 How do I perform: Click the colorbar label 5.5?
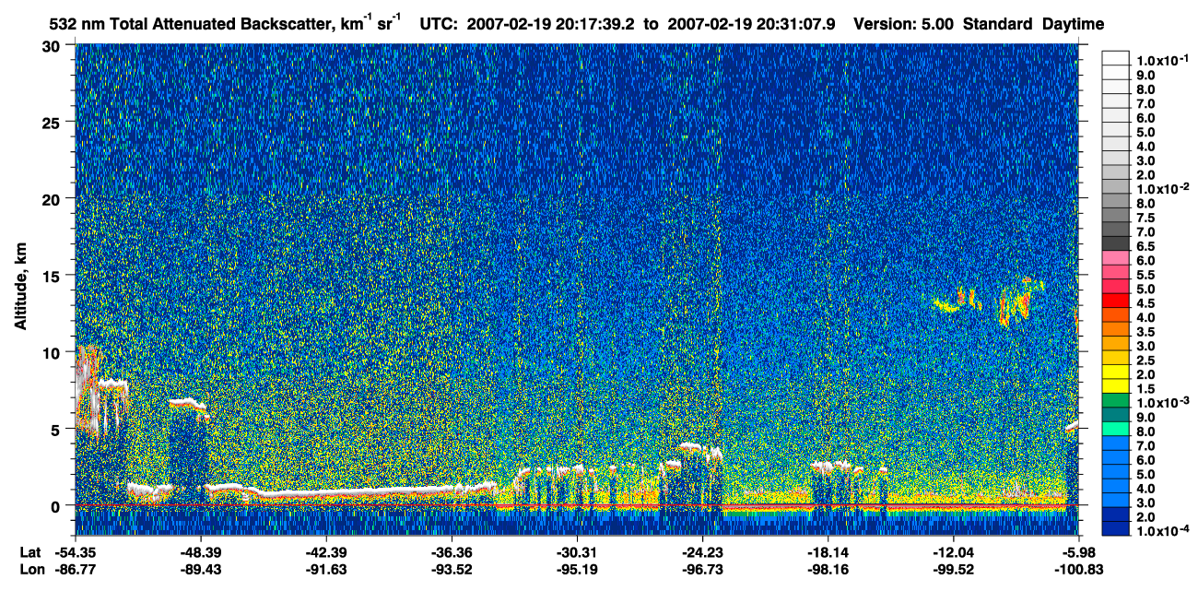coord(1145,276)
